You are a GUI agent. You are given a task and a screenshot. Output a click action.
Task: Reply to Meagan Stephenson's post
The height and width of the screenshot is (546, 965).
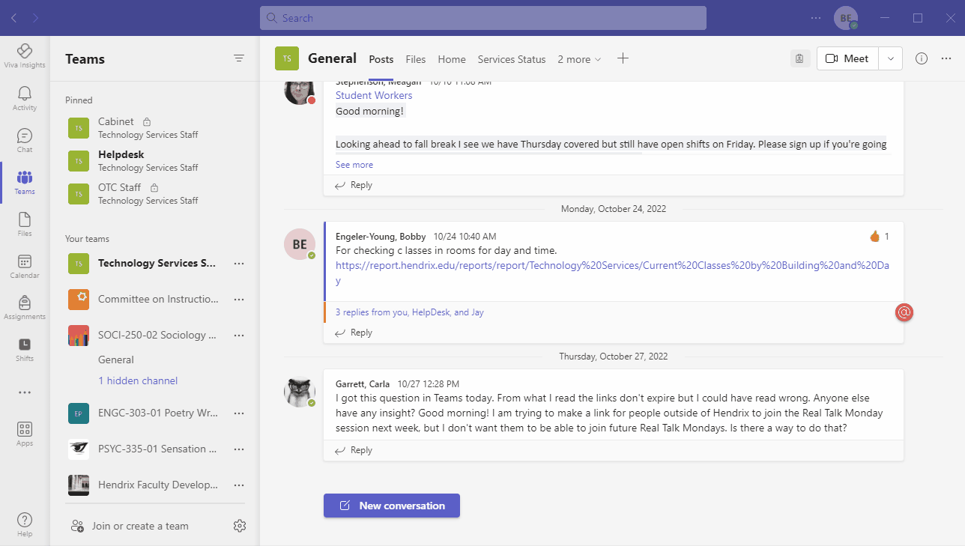tap(354, 185)
